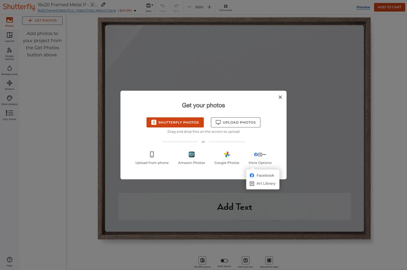The image size is (407, 270).
Task: Click the project title text
Action: (x=67, y=4)
